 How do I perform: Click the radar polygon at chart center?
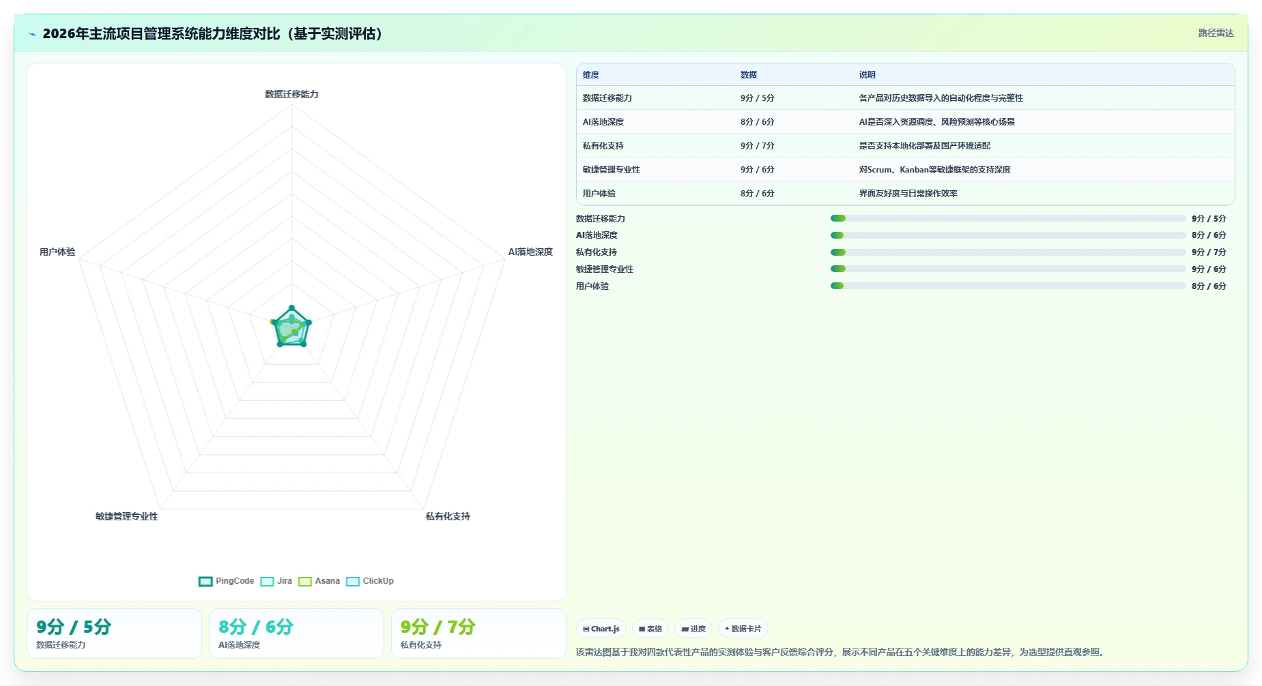click(292, 328)
